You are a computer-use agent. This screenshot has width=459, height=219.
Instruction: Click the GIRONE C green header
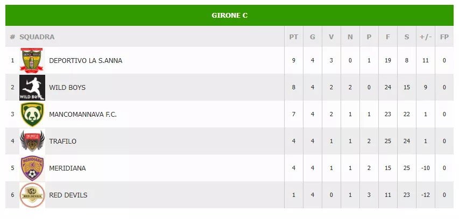coord(229,16)
